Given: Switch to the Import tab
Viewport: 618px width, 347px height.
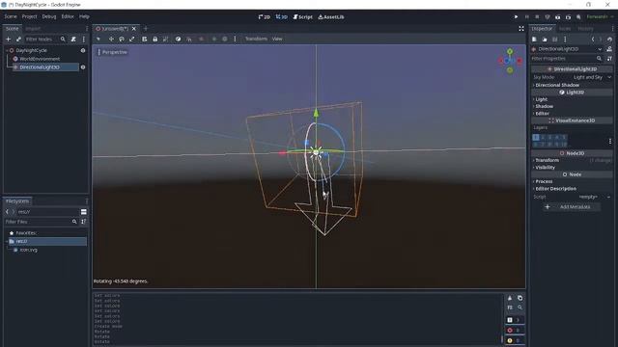Looking at the screenshot, I should click(x=33, y=29).
